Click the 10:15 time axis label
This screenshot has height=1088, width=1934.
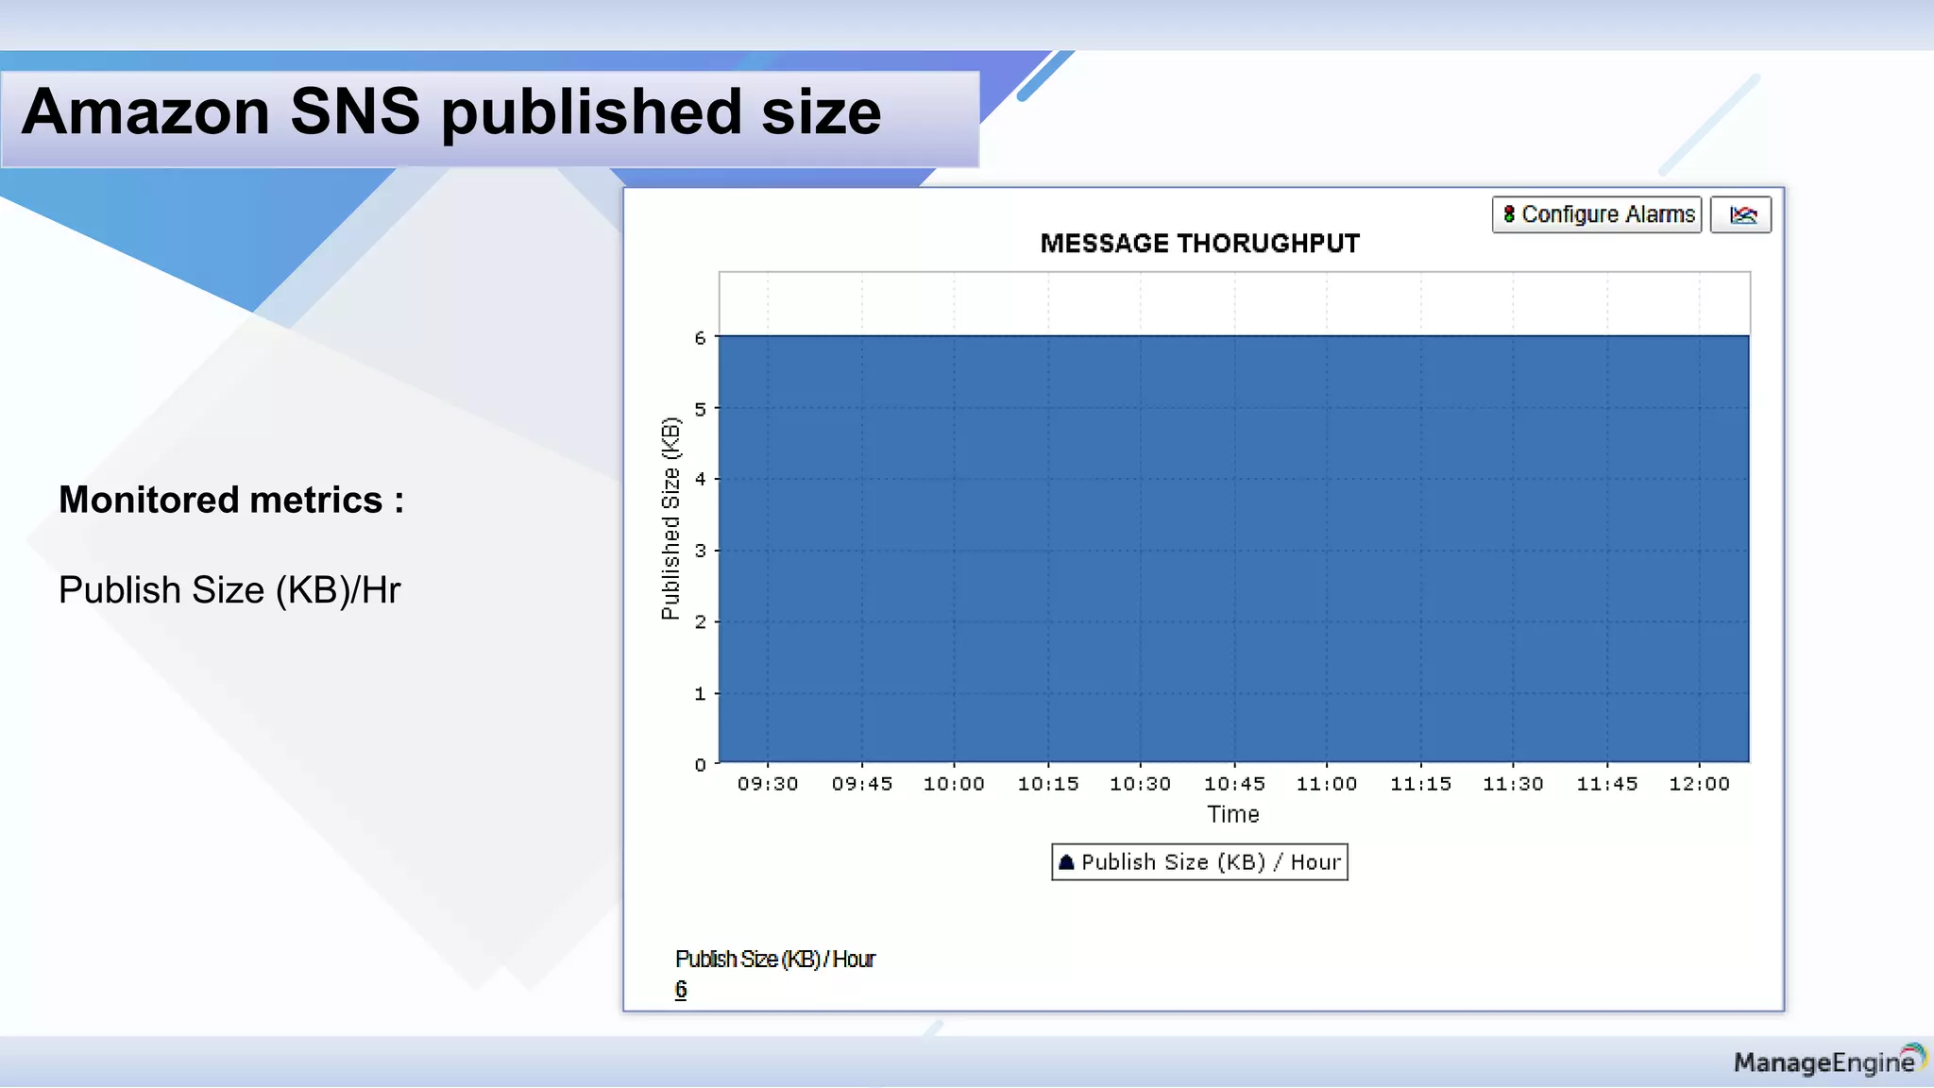click(1048, 784)
